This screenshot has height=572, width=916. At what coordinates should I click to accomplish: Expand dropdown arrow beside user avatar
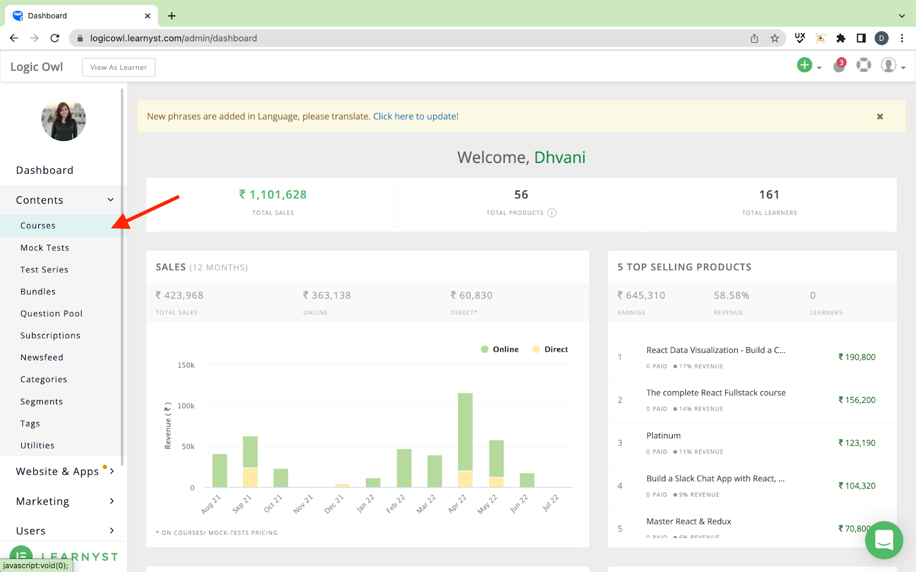[903, 68]
